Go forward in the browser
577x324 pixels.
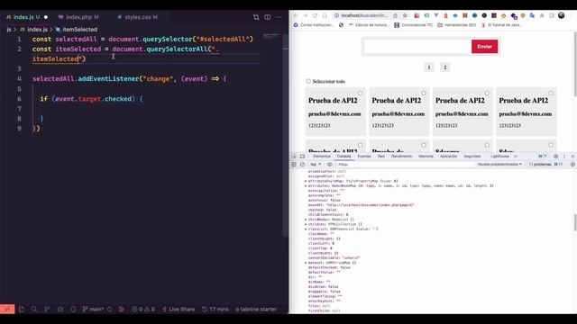pos(305,15)
